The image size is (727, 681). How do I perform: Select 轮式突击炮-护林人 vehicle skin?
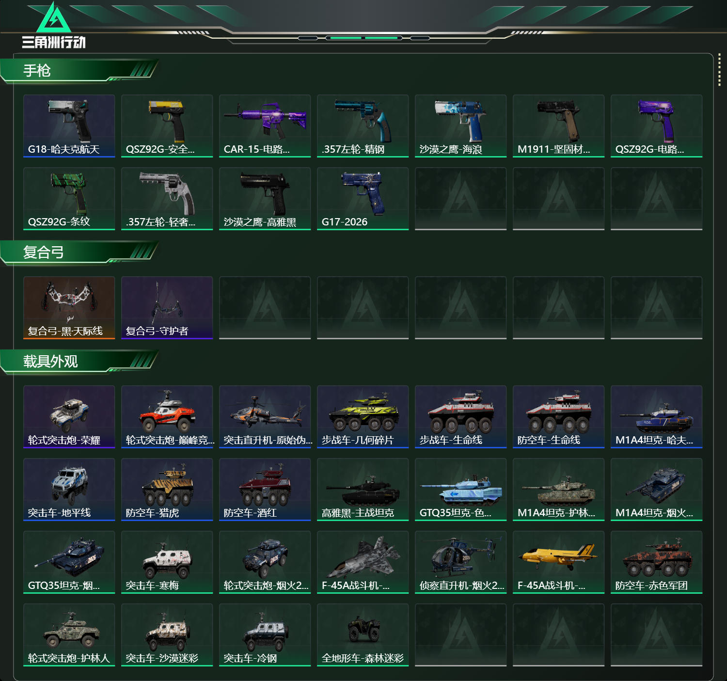[x=69, y=635]
